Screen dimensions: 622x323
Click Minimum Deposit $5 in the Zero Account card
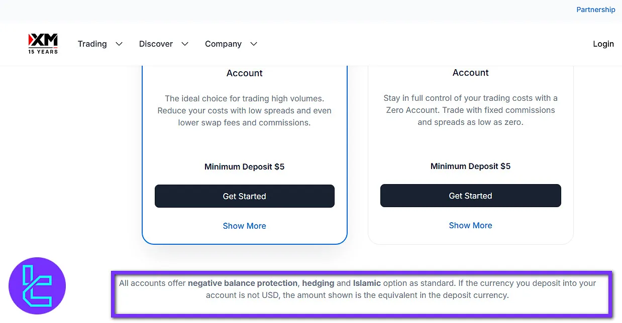coord(470,166)
